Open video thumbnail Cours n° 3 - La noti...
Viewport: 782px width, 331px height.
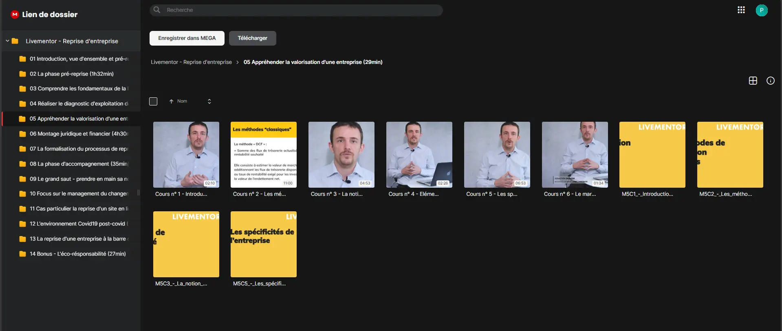[341, 155]
